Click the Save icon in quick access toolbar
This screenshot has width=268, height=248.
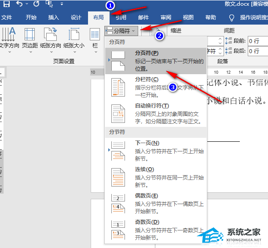[x=7, y=4]
